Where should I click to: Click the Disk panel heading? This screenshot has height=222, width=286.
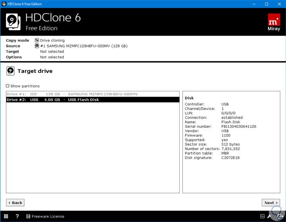click(x=189, y=98)
